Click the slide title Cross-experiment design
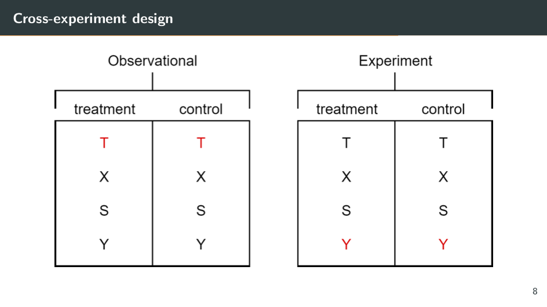 93,19
